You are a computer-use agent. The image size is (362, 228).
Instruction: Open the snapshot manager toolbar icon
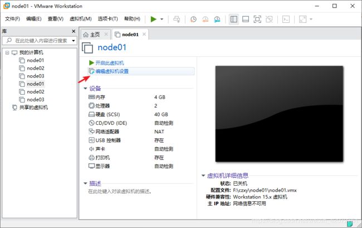[217, 19]
